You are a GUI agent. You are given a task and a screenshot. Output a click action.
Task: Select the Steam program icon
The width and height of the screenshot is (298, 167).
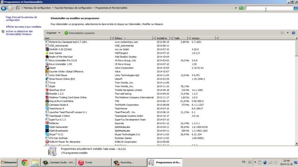[47, 68]
